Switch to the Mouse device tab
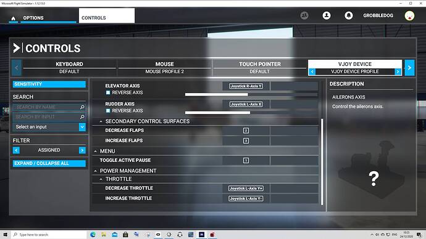 point(164,68)
